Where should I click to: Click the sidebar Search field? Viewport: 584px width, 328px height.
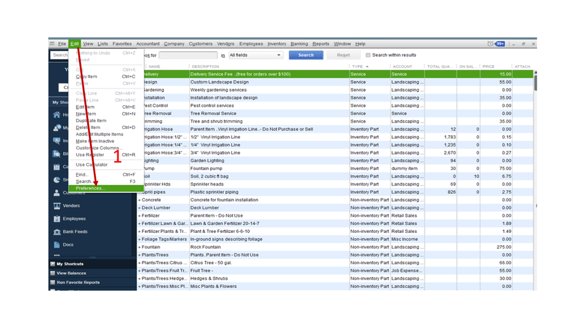click(59, 55)
